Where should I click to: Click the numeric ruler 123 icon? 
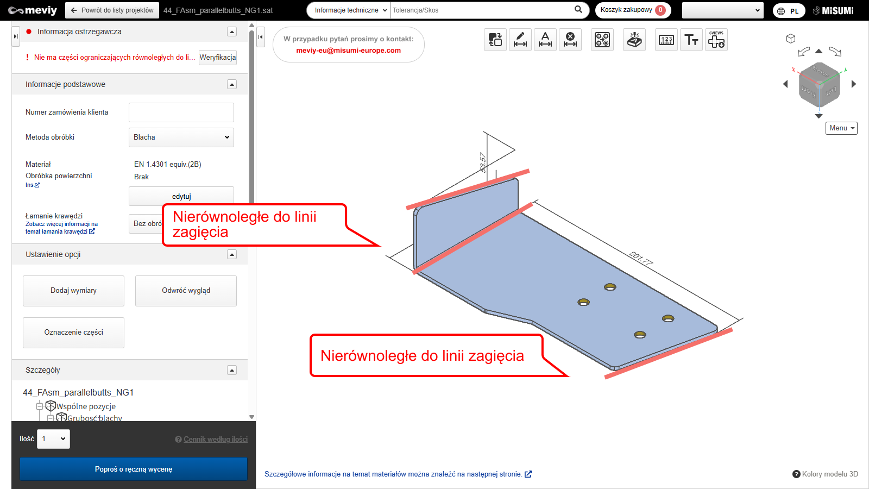tap(666, 40)
